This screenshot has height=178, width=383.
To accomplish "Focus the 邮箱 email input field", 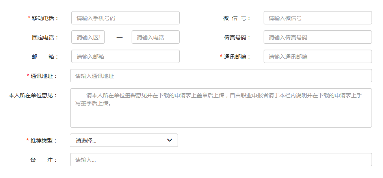I will point(125,56).
